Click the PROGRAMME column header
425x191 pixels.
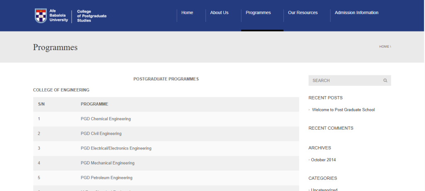(94, 104)
